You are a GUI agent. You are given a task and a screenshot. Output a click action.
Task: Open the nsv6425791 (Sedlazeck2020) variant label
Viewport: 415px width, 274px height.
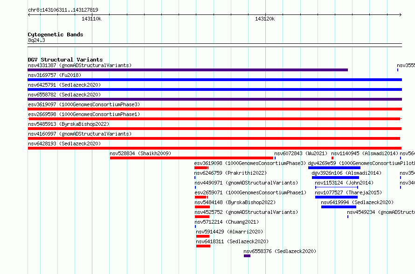64,85
